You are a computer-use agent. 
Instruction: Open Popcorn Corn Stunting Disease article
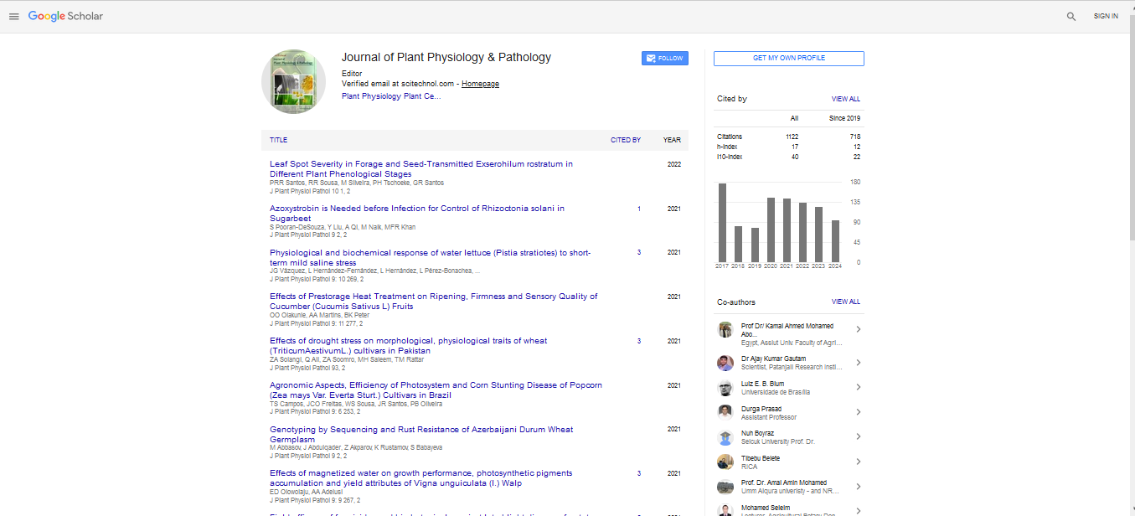(436, 390)
